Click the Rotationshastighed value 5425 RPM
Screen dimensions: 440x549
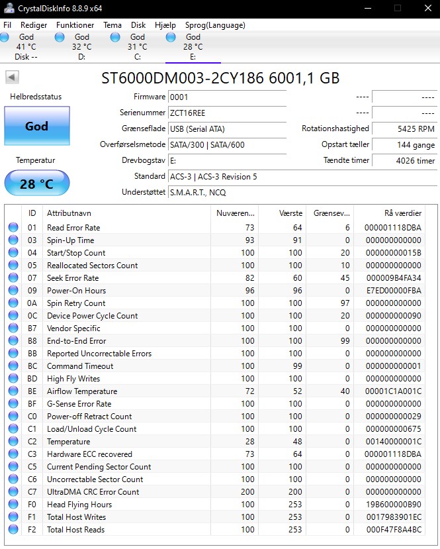pos(404,129)
